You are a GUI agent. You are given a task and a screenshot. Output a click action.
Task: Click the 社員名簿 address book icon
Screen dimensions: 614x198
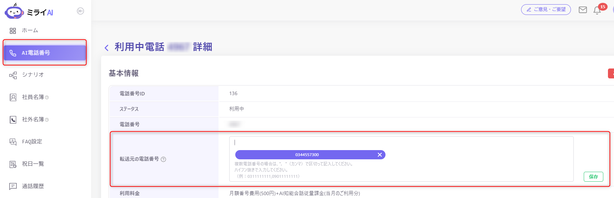[13, 97]
